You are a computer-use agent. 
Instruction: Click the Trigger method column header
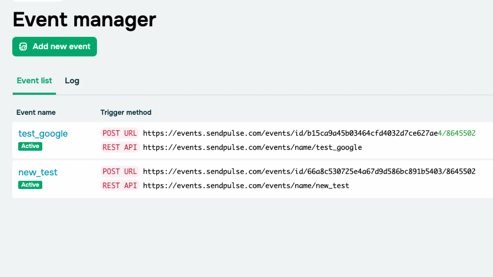(126, 112)
